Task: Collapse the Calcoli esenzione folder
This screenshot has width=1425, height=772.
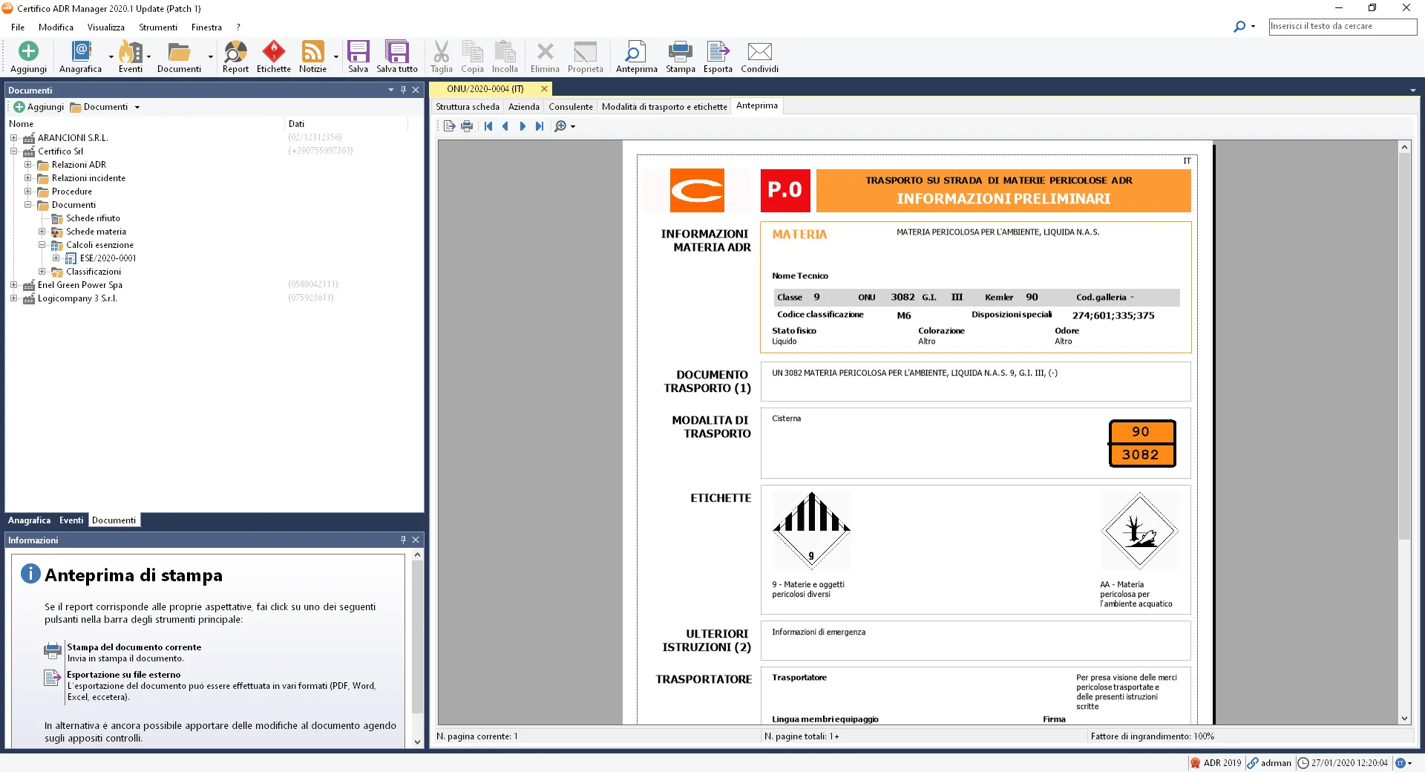Action: coord(42,245)
